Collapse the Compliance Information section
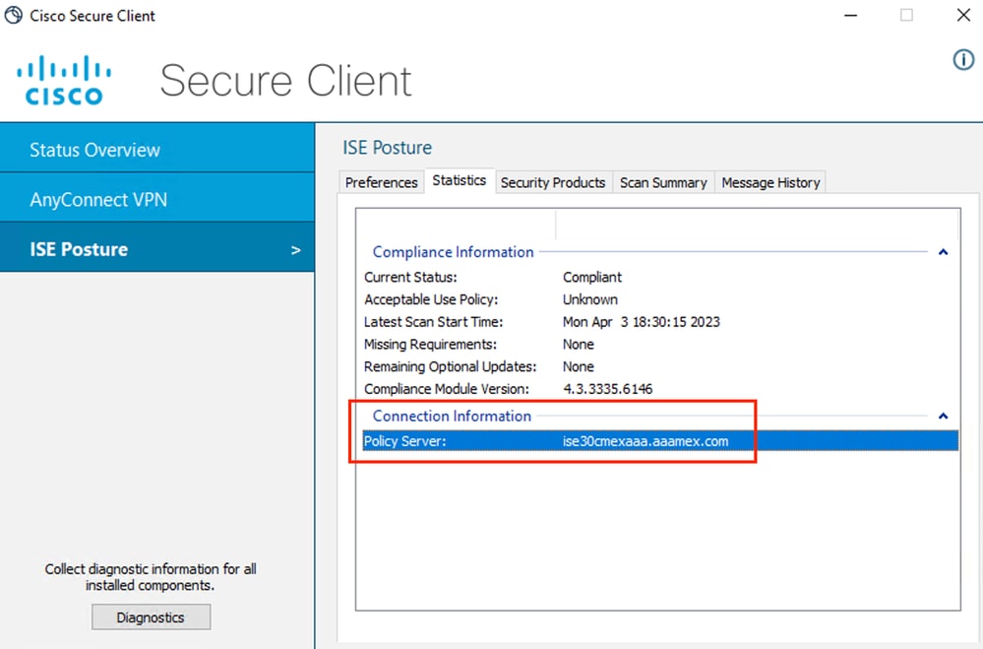The height and width of the screenshot is (649, 983). click(943, 251)
